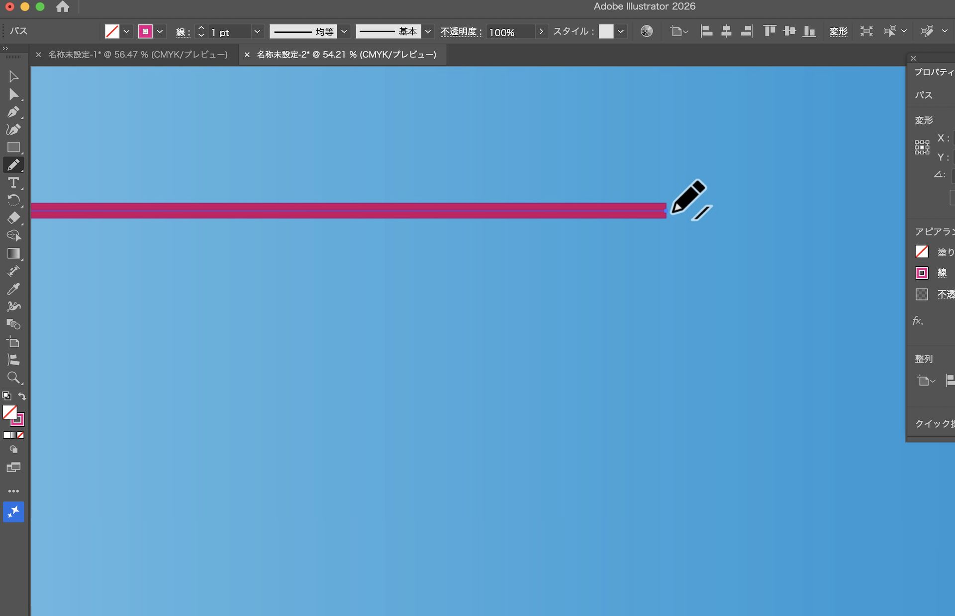
Task: Open the 均等 width profile dropdown
Action: [x=344, y=31]
